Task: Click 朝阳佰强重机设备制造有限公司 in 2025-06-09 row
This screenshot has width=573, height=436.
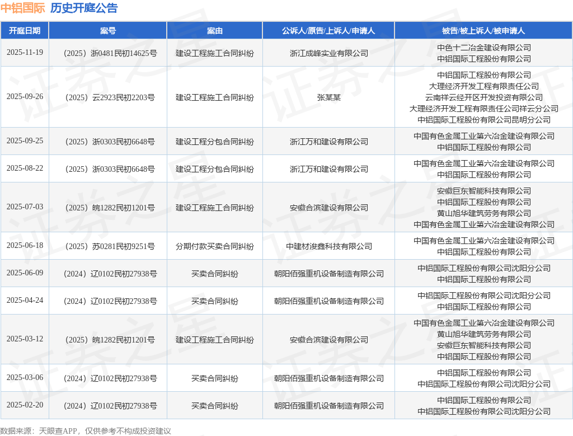Action: click(x=329, y=274)
